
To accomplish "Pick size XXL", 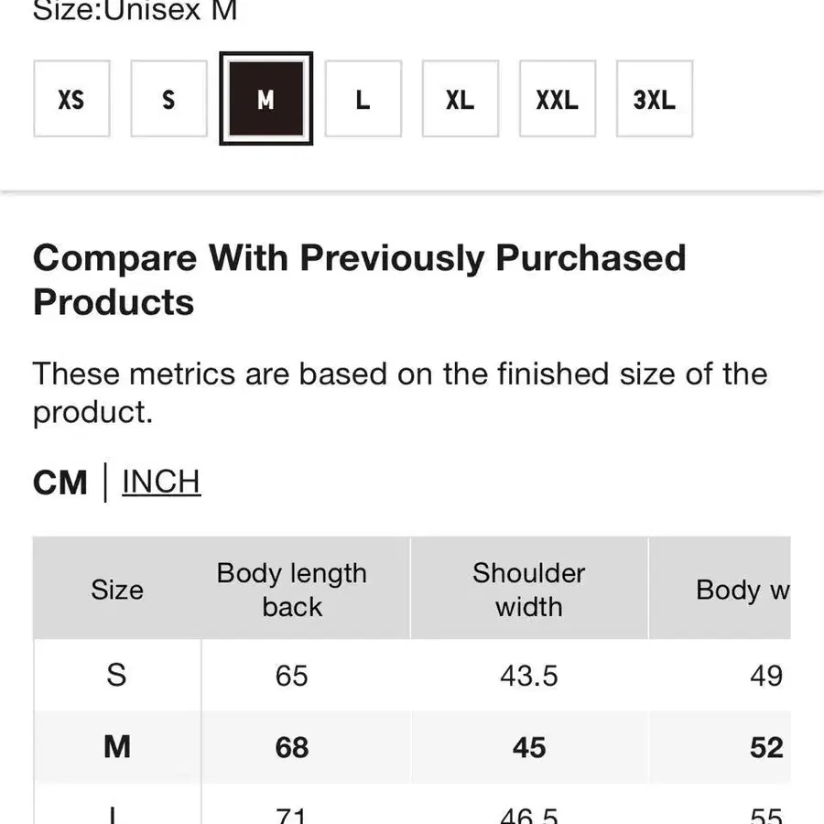I will (x=558, y=99).
